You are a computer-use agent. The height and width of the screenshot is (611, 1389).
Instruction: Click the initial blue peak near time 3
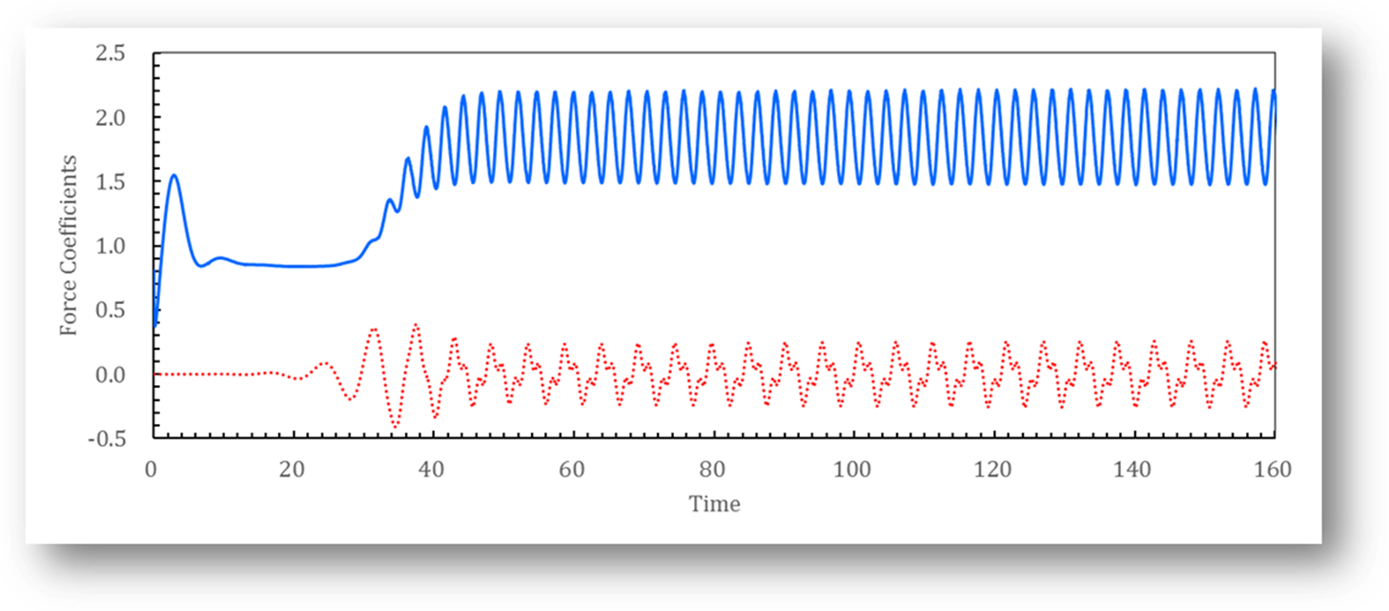coord(174,176)
